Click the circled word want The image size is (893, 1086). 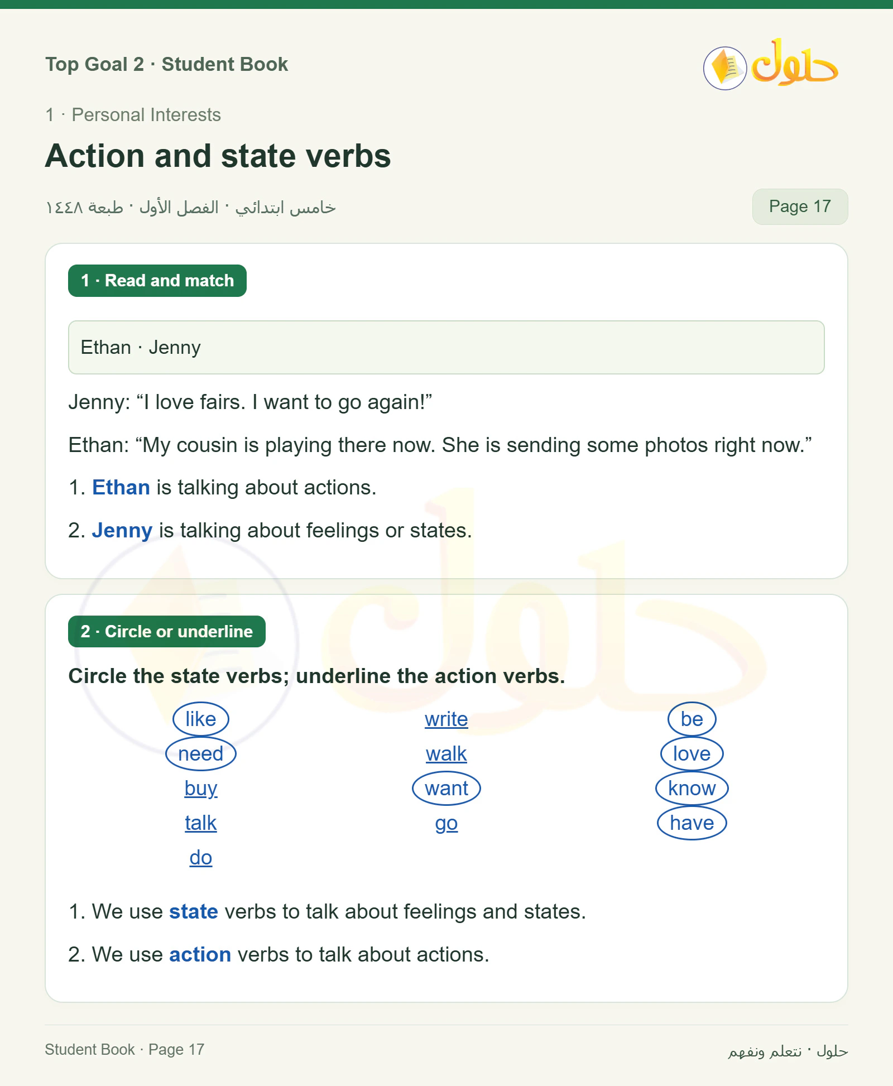click(446, 788)
